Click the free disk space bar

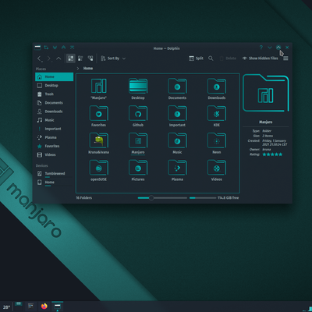tap(203, 198)
